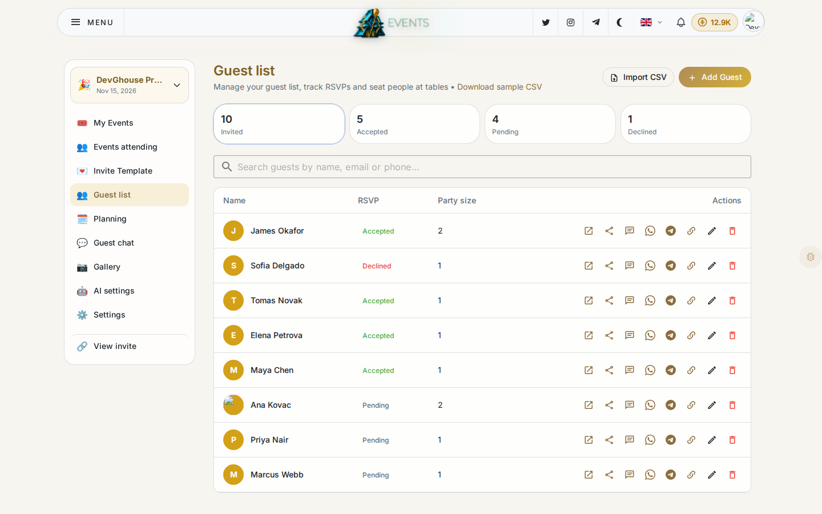Image resolution: width=822 pixels, height=514 pixels.
Task: Click the Events logo in header
Action: [392, 23]
